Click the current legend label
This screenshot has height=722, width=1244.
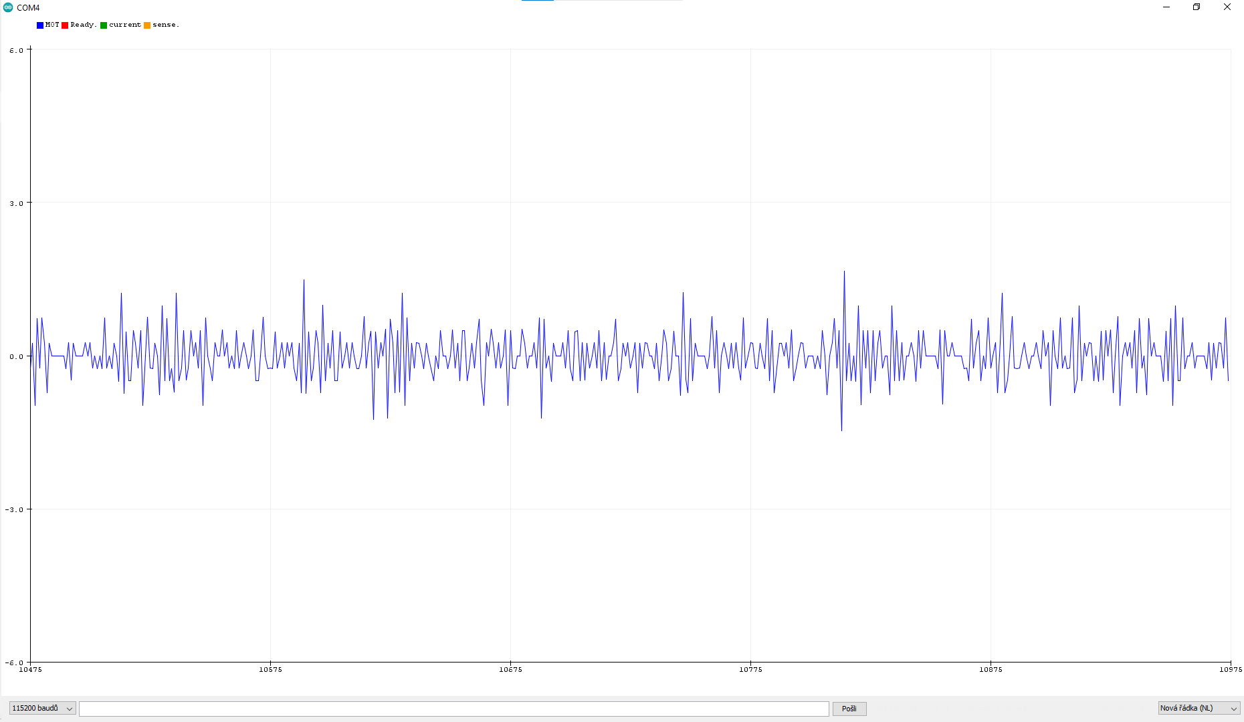(125, 25)
